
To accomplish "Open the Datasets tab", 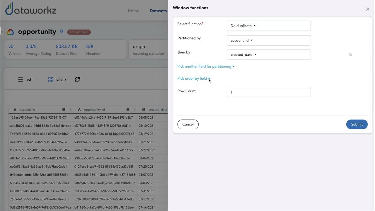I will coord(158,11).
